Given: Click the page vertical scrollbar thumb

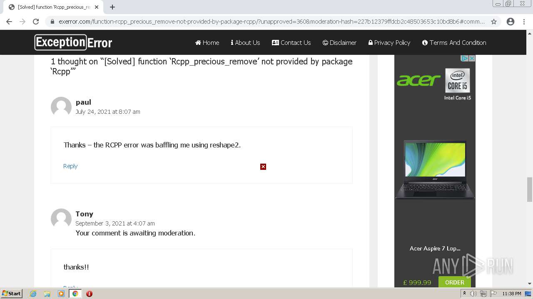Looking at the screenshot, I should point(530,189).
